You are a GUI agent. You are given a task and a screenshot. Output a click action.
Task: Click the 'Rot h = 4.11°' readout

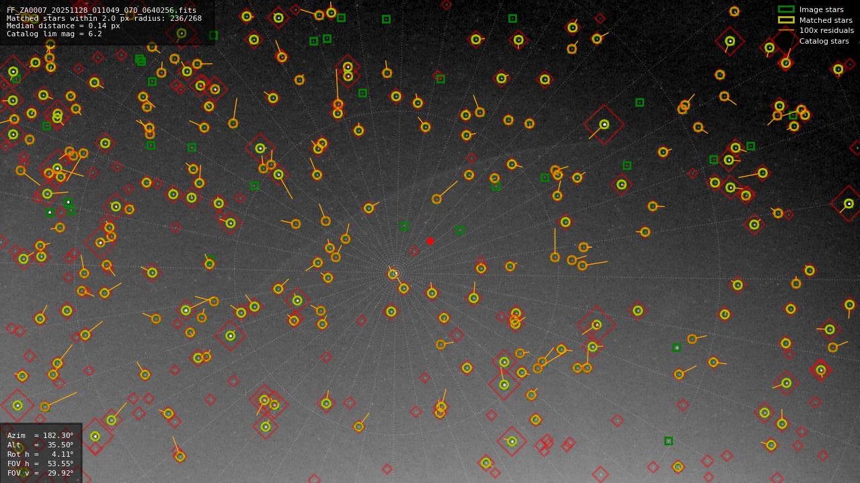tap(40, 454)
